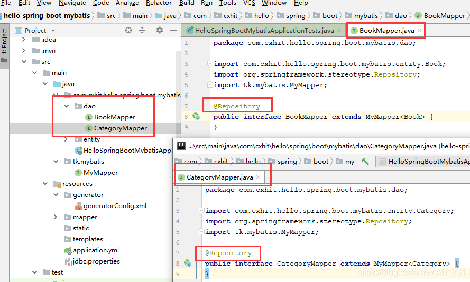Click fold marker at import line 3 of BookMapper
470x282 pixels.
tap(210, 64)
